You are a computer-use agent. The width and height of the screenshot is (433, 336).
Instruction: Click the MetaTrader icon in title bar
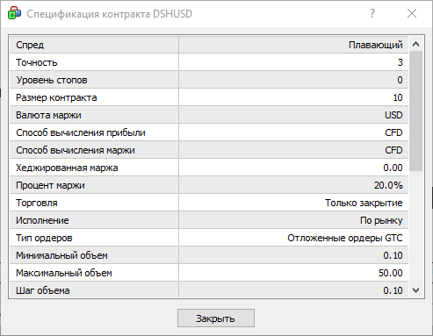pos(14,13)
